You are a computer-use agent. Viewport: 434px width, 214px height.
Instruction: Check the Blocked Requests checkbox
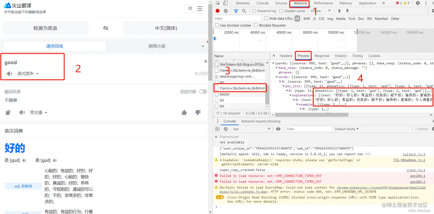[x=256, y=25]
